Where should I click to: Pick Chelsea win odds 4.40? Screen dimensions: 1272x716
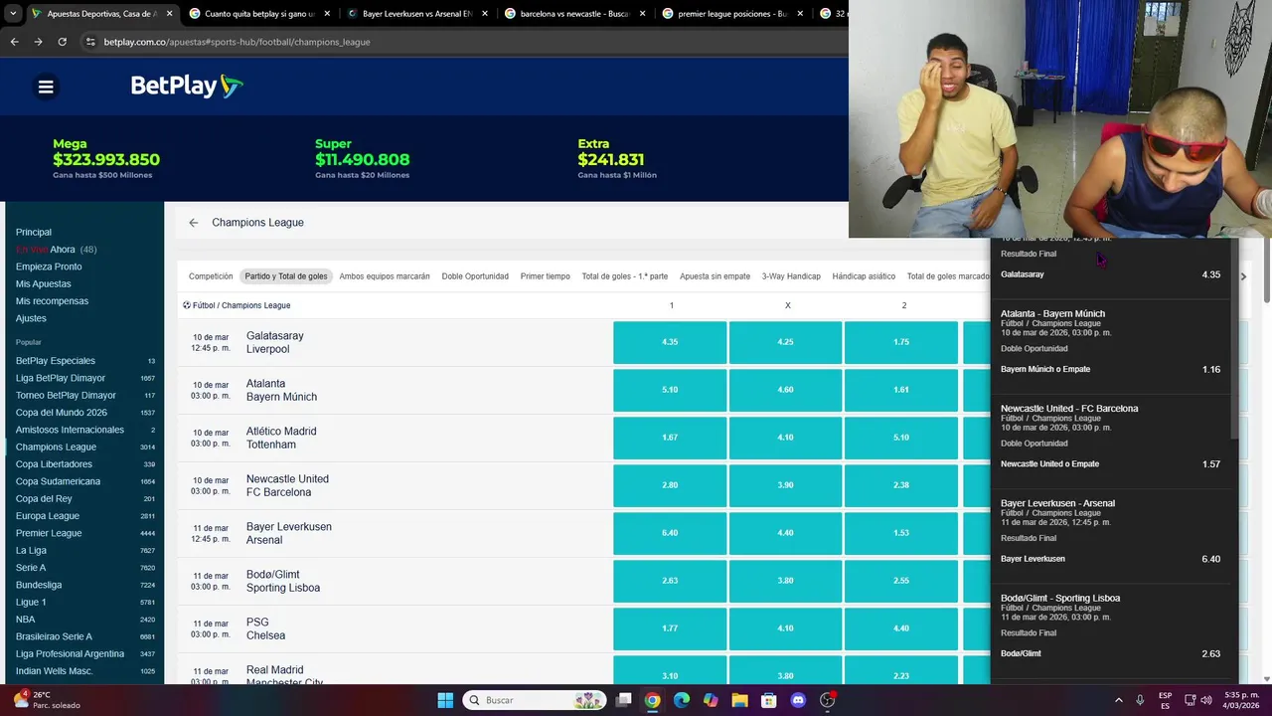[901, 628]
